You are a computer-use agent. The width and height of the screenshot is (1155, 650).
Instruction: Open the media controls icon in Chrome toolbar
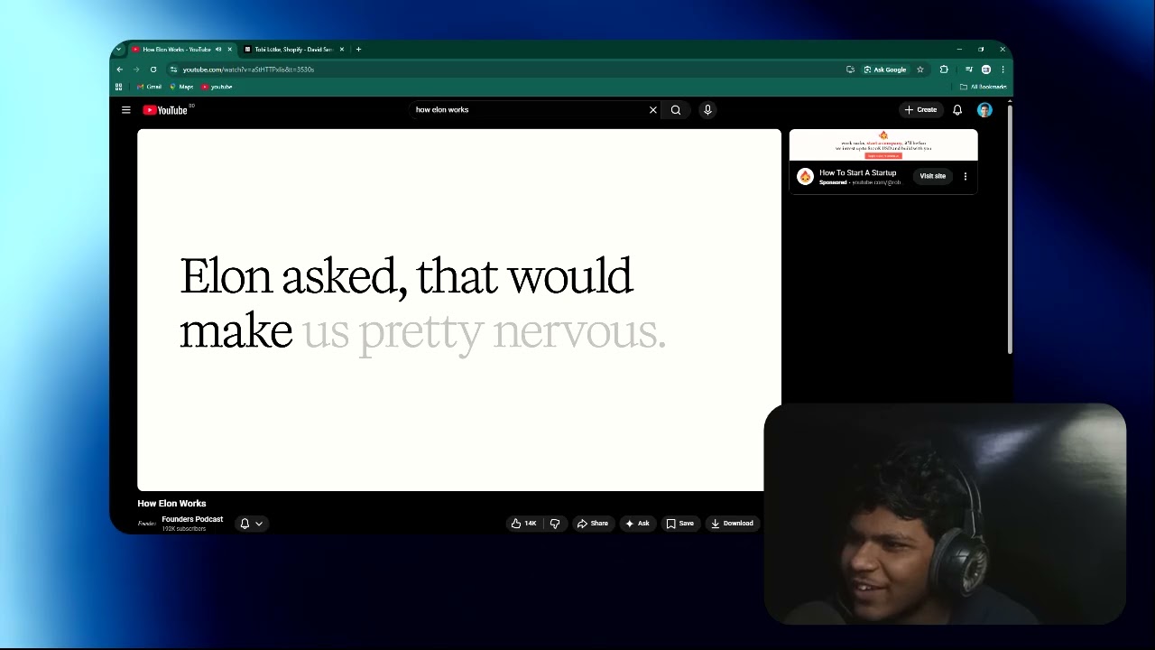(x=969, y=70)
